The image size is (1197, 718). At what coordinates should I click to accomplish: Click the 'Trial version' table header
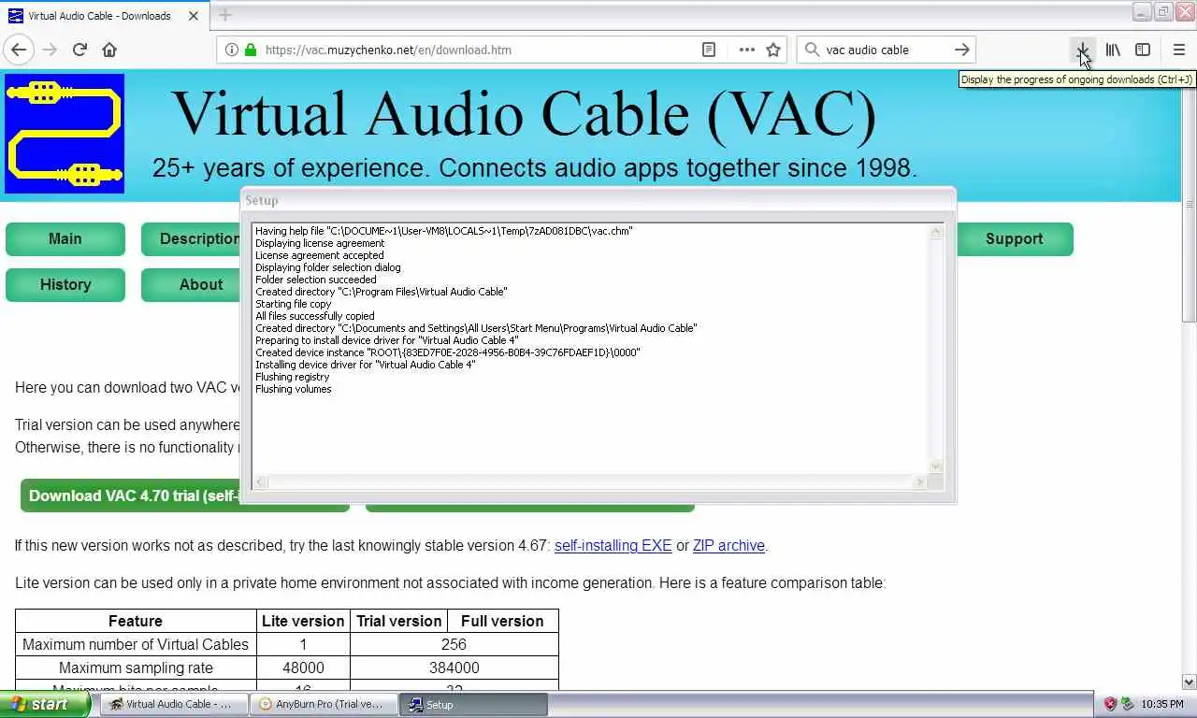(398, 621)
